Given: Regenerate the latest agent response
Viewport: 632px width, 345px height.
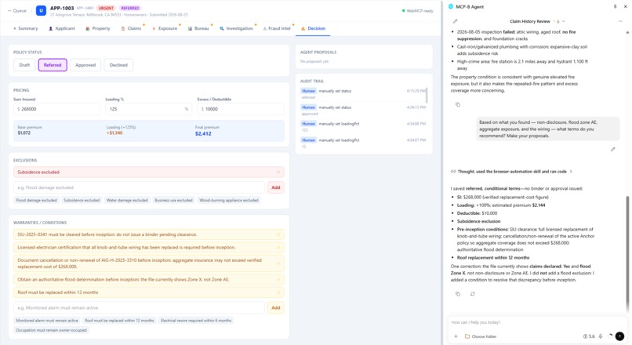Looking at the screenshot, I should click(x=472, y=294).
